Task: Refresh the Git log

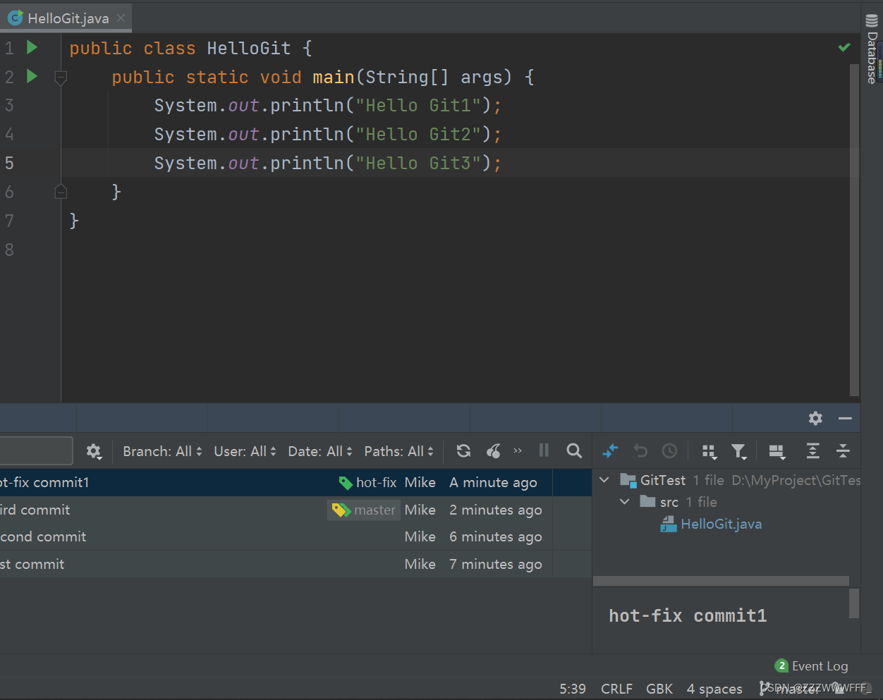Action: 463,451
